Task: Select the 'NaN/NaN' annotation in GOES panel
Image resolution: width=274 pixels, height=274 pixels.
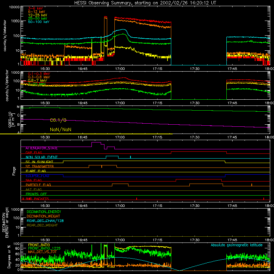Action: coord(61,129)
